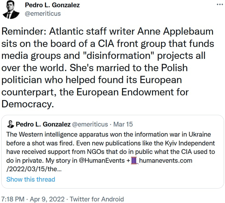Click the @emeriticus handle below the header name
The width and height of the screenshot is (225, 203).
[x=43, y=14]
